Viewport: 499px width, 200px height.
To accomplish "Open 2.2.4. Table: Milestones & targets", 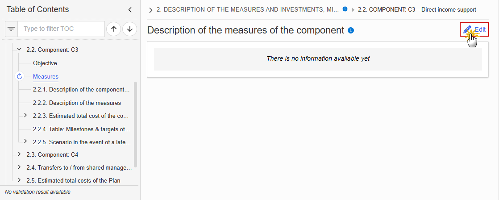I will click(82, 129).
